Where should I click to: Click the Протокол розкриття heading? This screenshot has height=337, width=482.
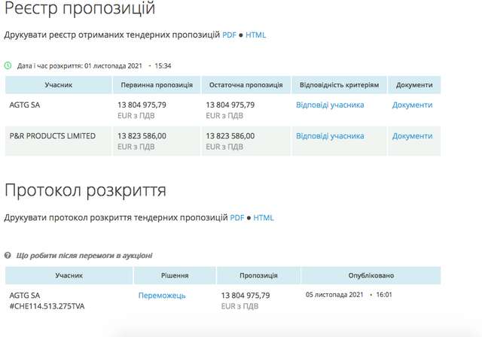click(x=85, y=190)
